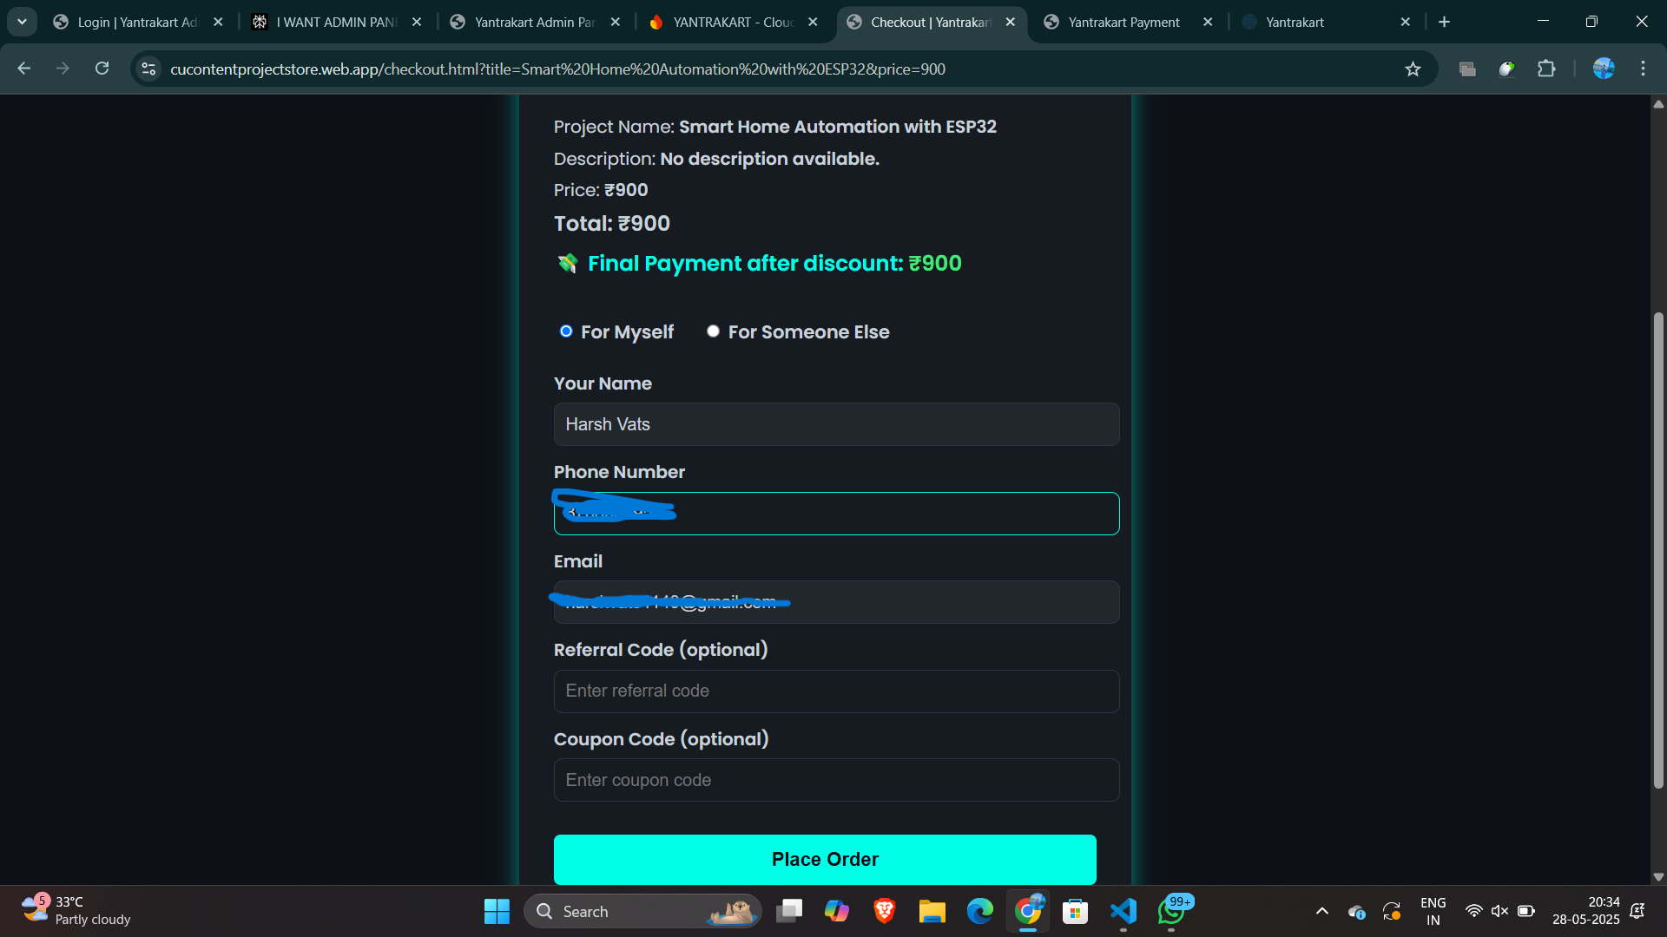Click the site information icon in the address bar
1667x937 pixels.
point(148,69)
